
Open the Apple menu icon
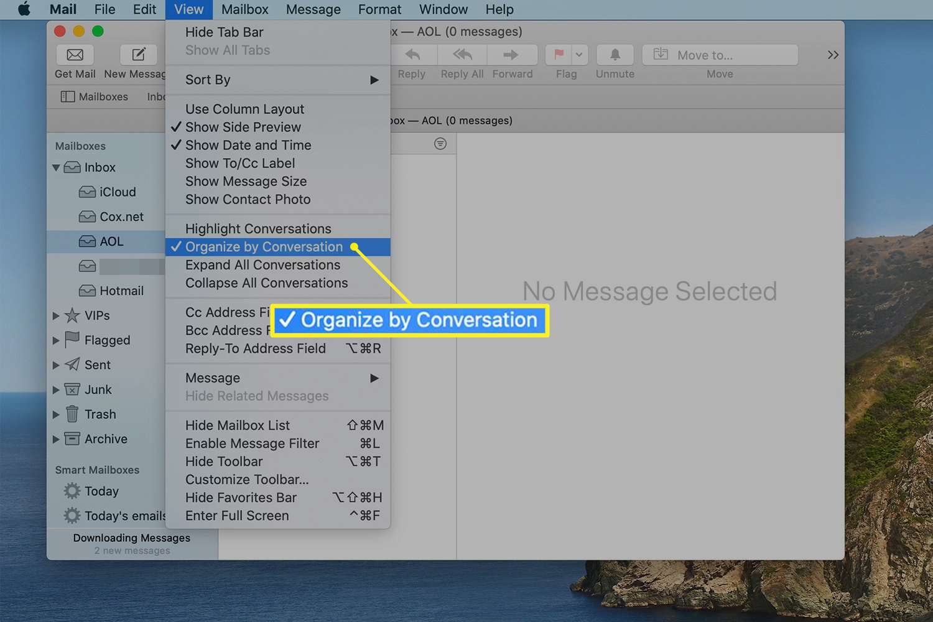coord(24,9)
